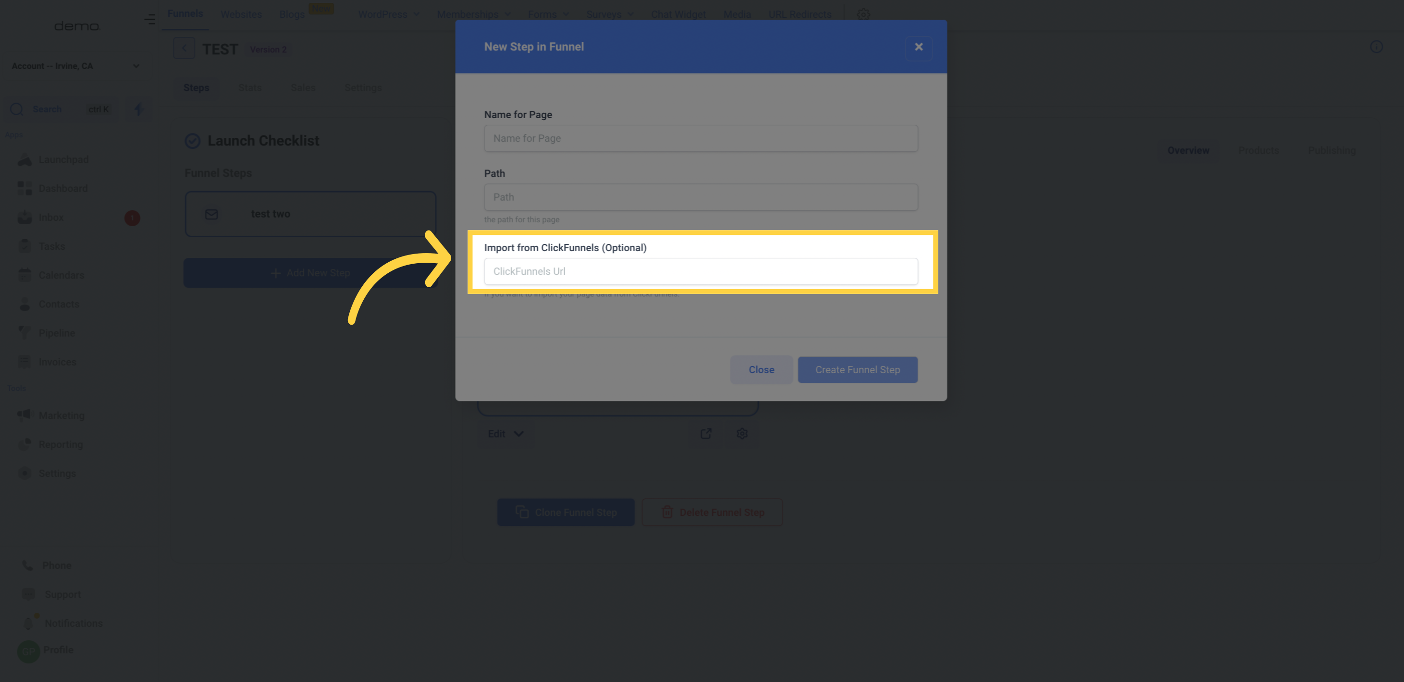
Task: Click the ClickFunnels URL import field
Action: click(x=700, y=271)
